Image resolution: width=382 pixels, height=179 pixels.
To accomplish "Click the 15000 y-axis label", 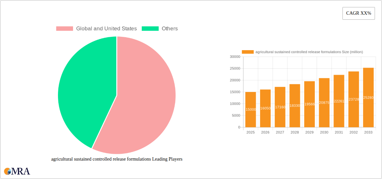I will (x=235, y=92).
